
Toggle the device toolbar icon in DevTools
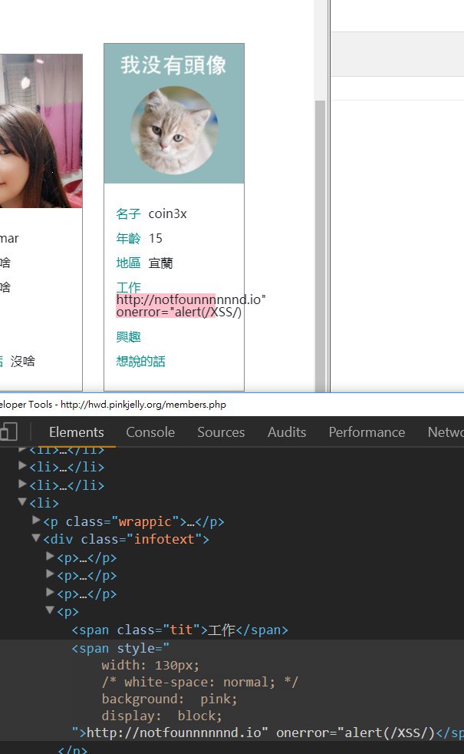tap(8, 432)
